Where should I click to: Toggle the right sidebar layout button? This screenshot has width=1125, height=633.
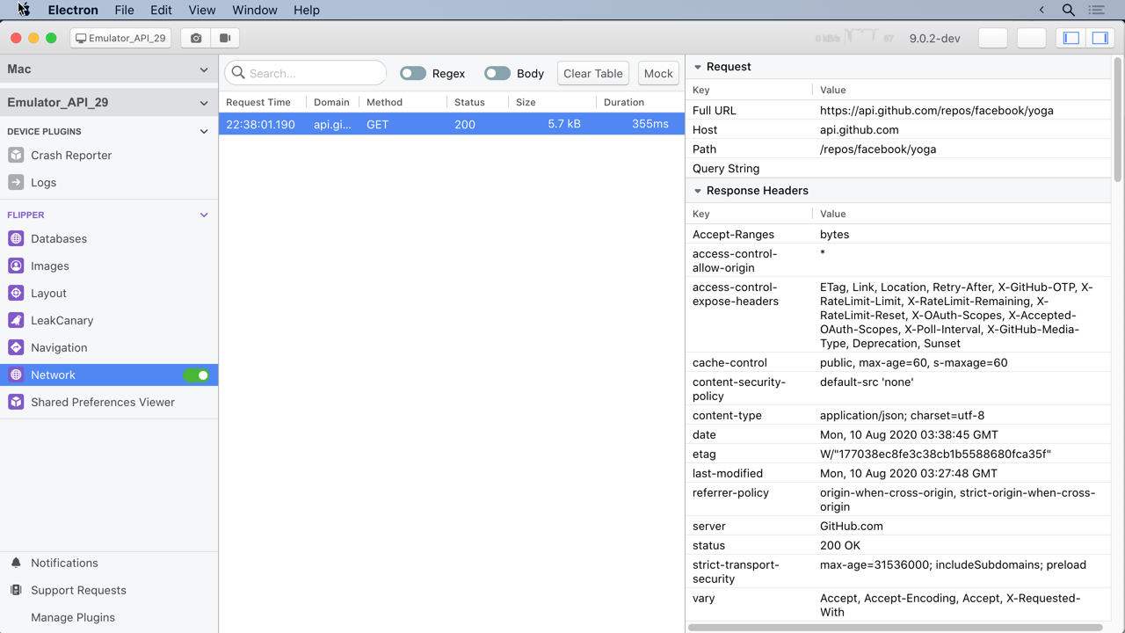(1100, 38)
